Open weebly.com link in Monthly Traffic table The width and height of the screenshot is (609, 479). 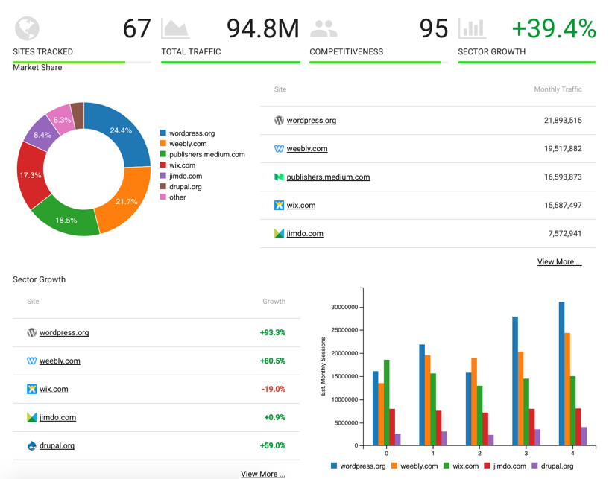click(307, 149)
